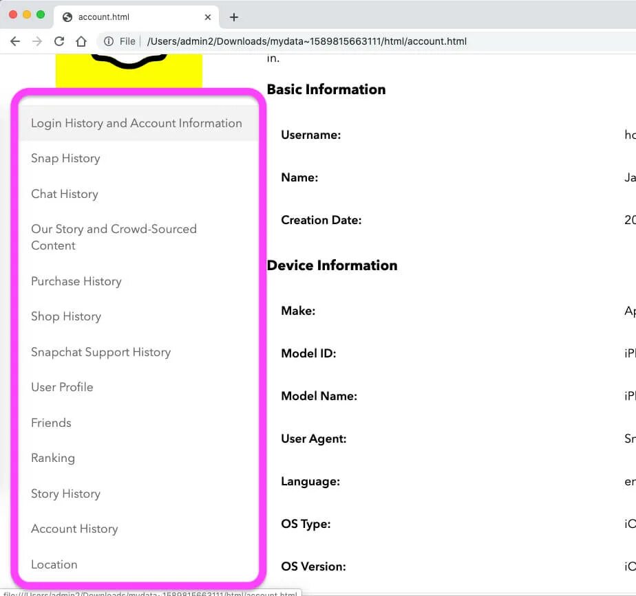Reload the account.html page
636x596 pixels.
(59, 41)
